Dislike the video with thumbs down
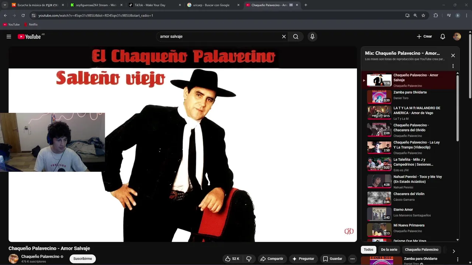The image size is (472, 265). click(x=249, y=259)
